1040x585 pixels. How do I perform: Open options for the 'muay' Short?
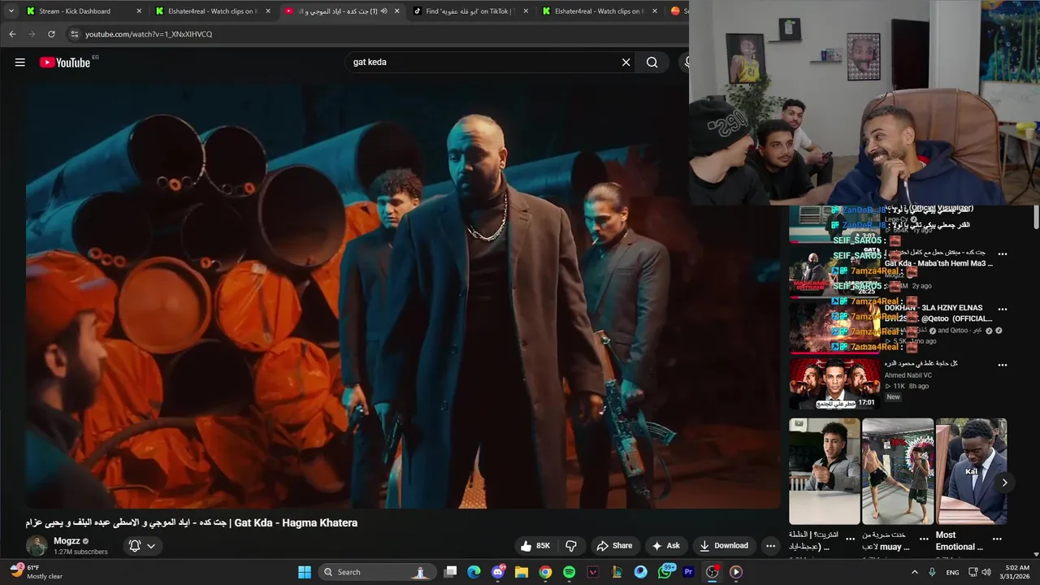coord(924,539)
